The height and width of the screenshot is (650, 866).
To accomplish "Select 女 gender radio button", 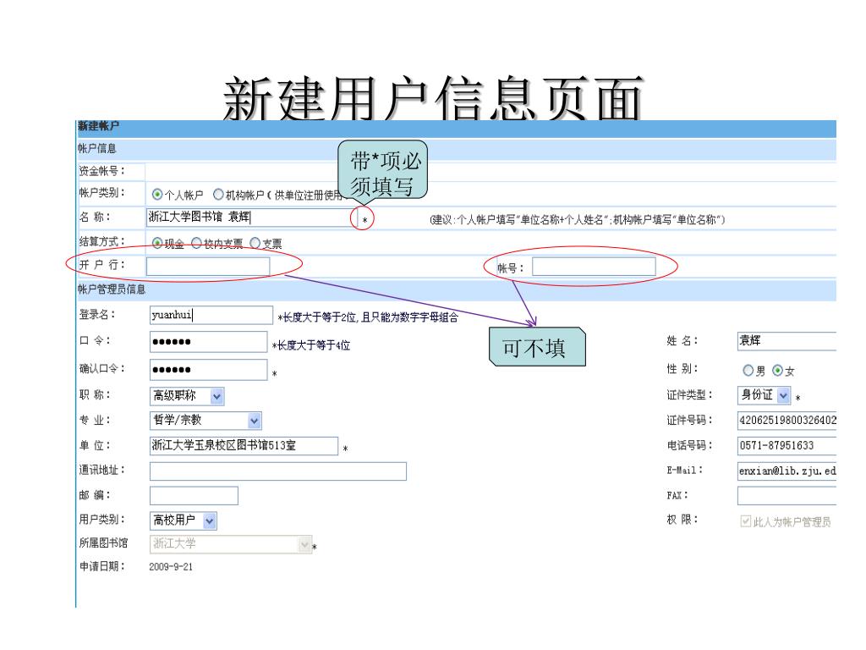I will (778, 371).
